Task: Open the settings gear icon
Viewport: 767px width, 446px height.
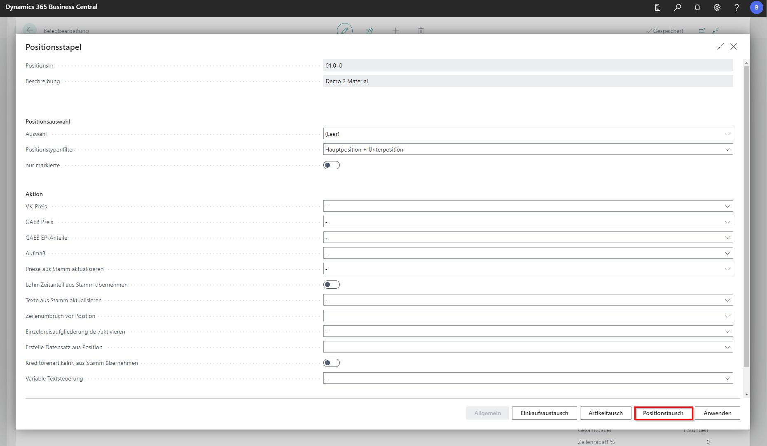Action: [717, 7]
